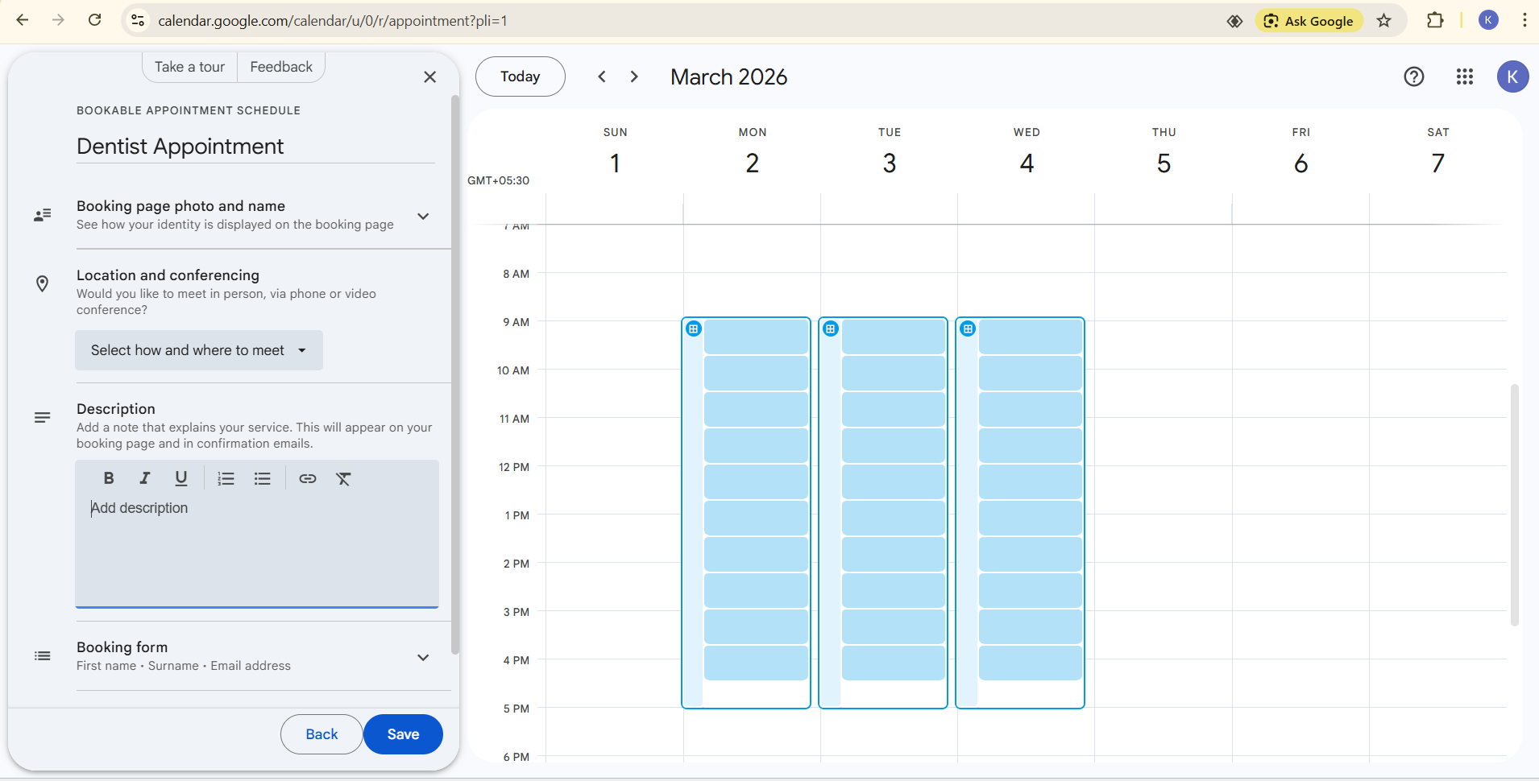Toggle bold formatting in description
This screenshot has height=781, width=1539.
109,478
